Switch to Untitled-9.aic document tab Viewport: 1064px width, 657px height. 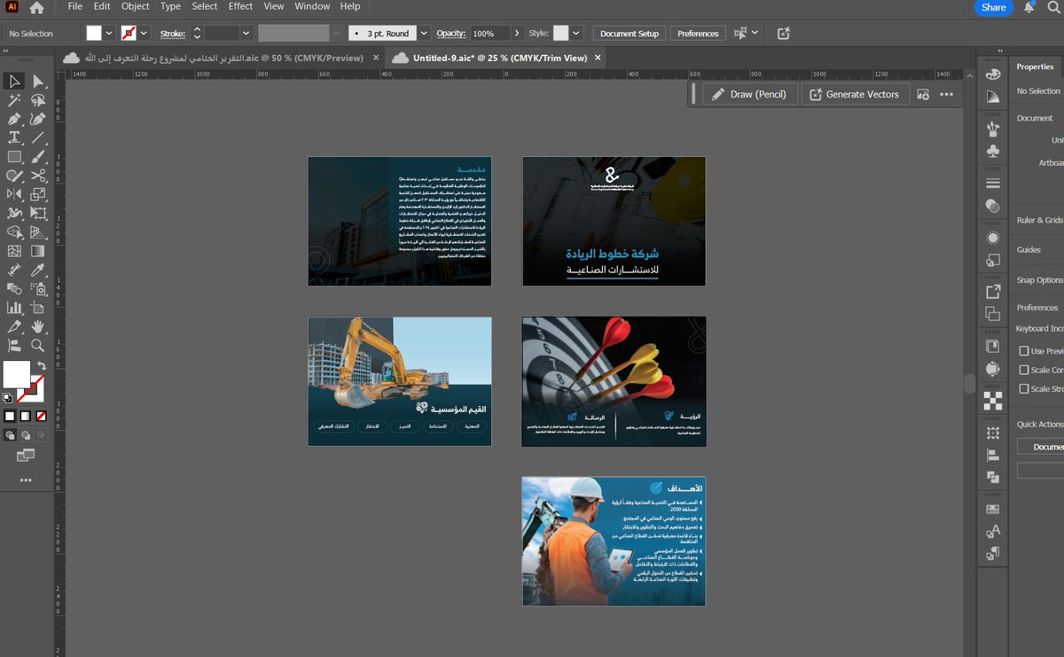point(500,58)
